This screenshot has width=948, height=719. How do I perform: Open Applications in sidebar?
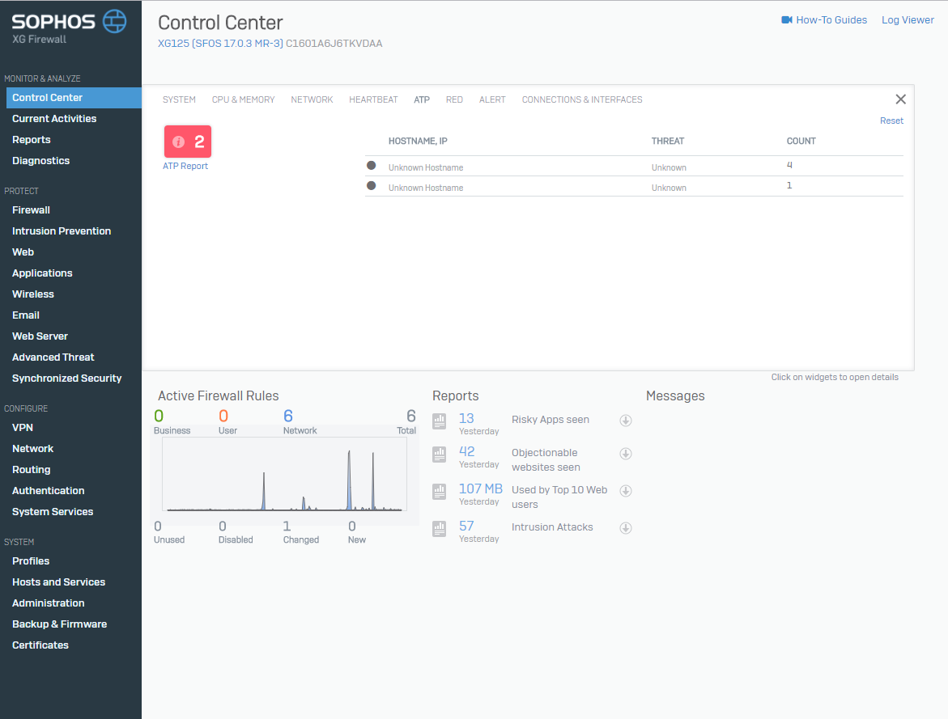click(x=42, y=273)
